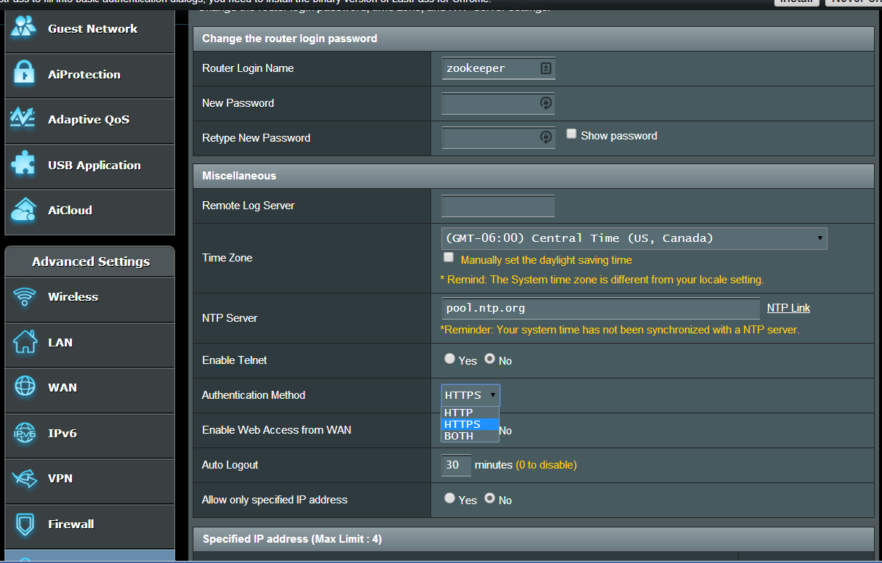Go to the AiCloud page

point(89,211)
